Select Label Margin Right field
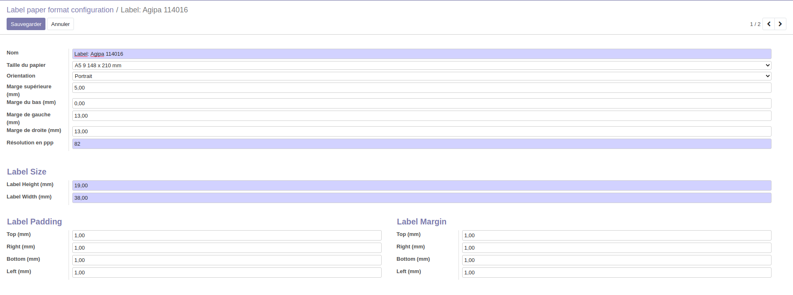Image resolution: width=793 pixels, height=295 pixels. pyautogui.click(x=616, y=248)
